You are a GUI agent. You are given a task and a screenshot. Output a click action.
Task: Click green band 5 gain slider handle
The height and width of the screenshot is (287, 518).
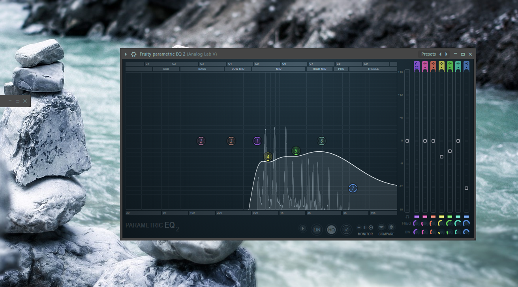point(450,151)
